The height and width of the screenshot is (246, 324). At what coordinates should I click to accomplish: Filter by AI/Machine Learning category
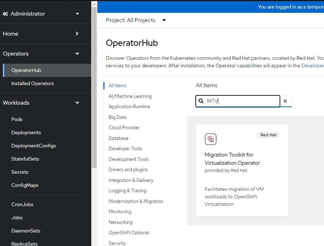(130, 96)
